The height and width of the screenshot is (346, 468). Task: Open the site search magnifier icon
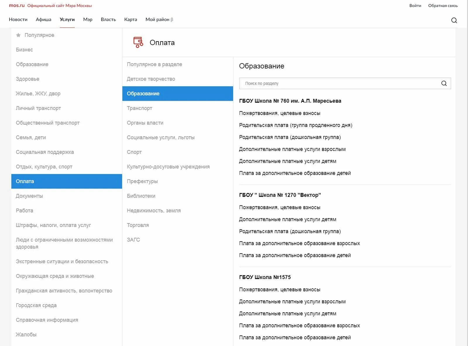click(454, 20)
